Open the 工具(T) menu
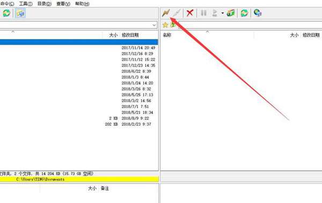 pos(26,4)
